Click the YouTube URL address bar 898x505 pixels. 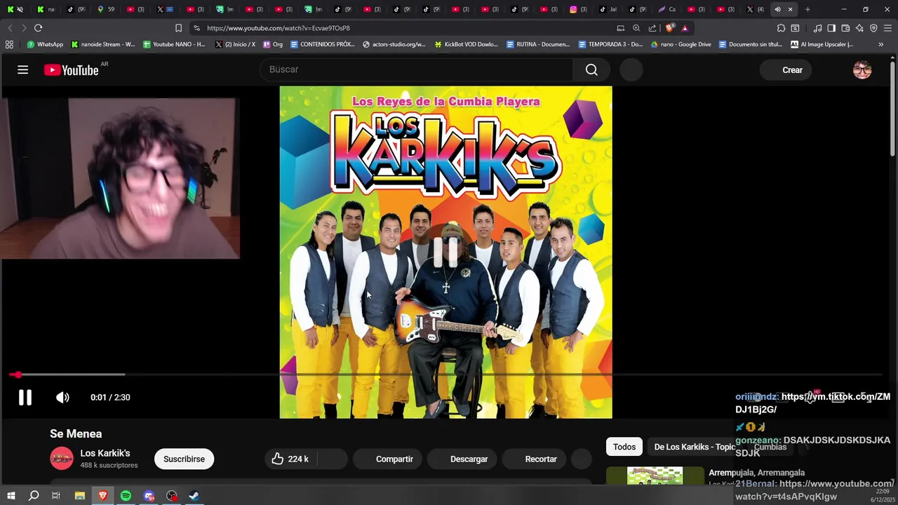[407, 28]
